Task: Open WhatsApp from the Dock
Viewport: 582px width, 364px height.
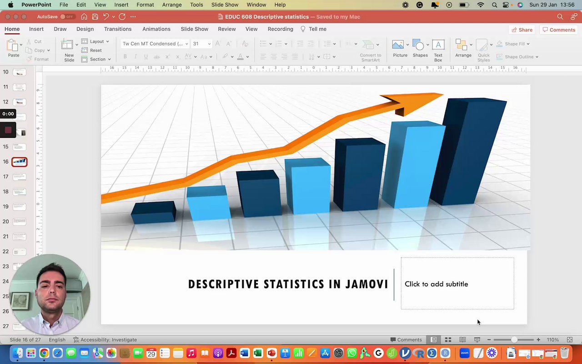Action: tap(352, 353)
